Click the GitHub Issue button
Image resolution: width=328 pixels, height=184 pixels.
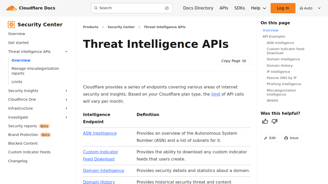click(291, 138)
